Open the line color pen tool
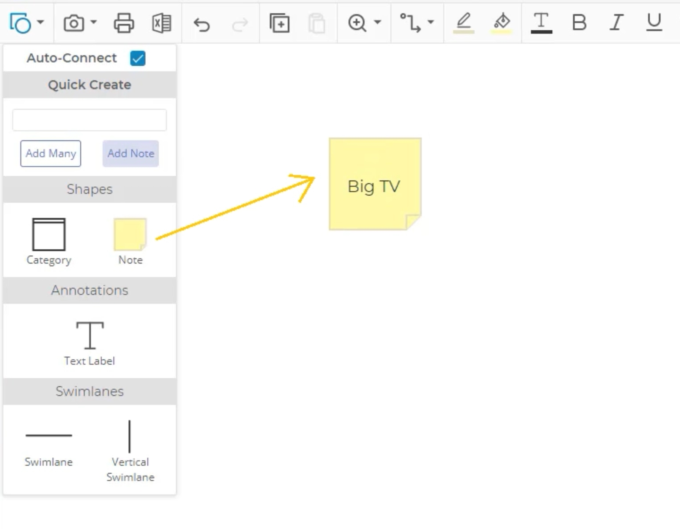Image resolution: width=680 pixels, height=529 pixels. [464, 23]
